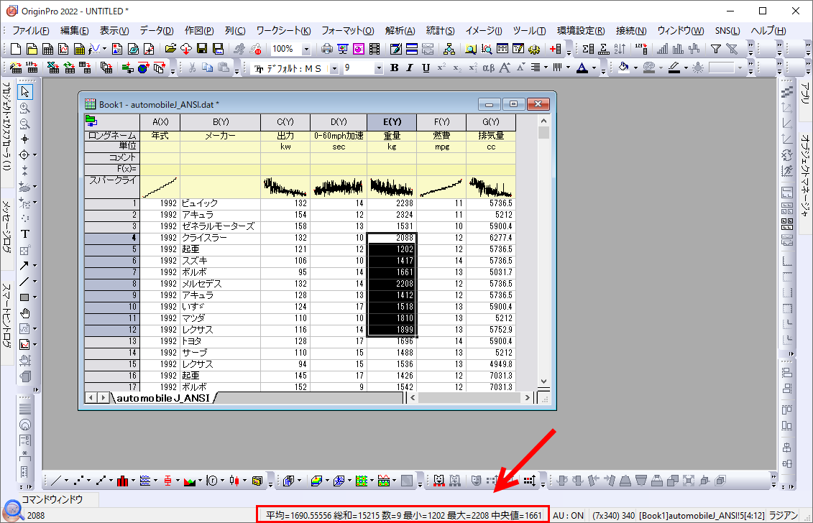This screenshot has width=813, height=523.
Task: Open the コマンドウィンドウ tab
Action: coord(52,500)
